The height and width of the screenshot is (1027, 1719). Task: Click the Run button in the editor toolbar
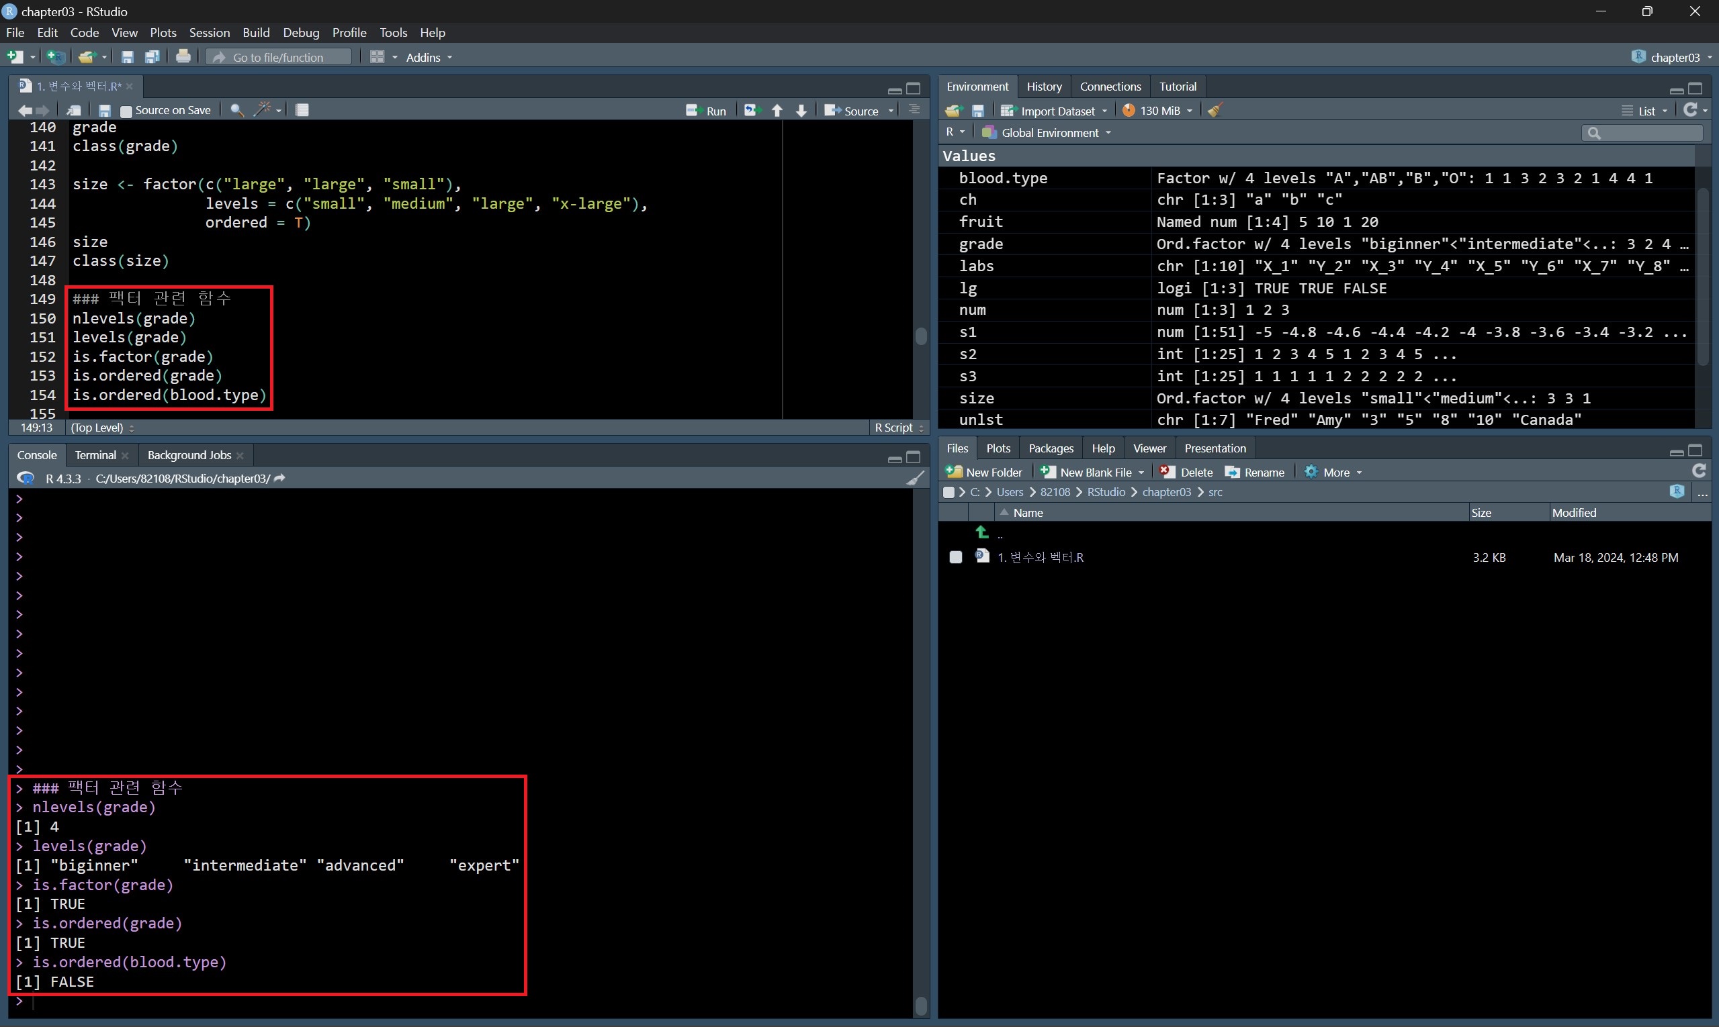pos(706,111)
